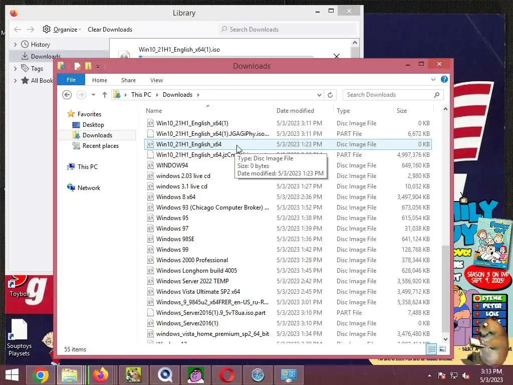Click New Folder icon in quick access toolbar
Viewport: 513px width, 385px height.
click(88, 66)
